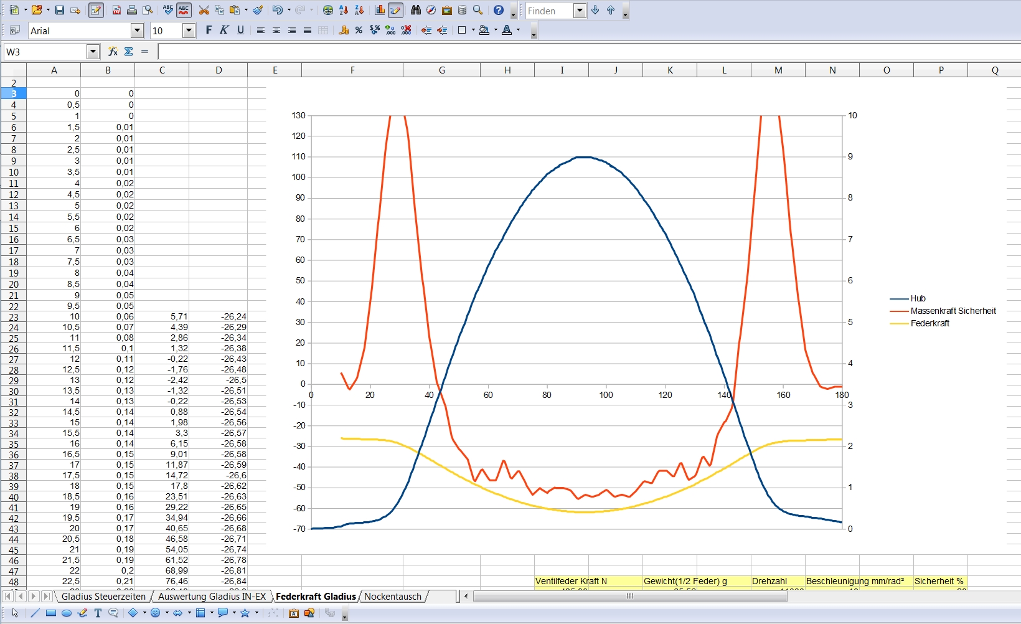
Task: Click into the Finden search field
Action: pyautogui.click(x=548, y=11)
